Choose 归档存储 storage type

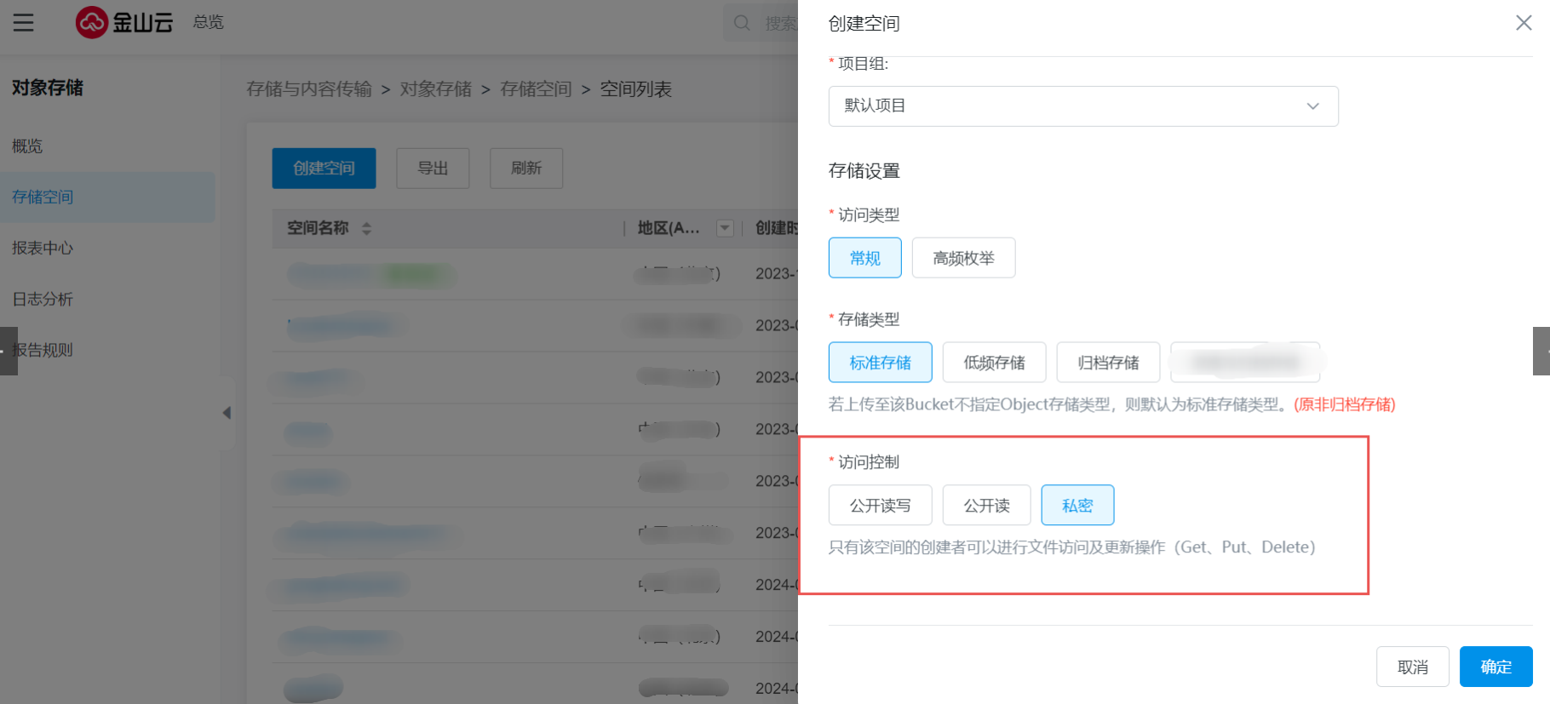(1108, 363)
